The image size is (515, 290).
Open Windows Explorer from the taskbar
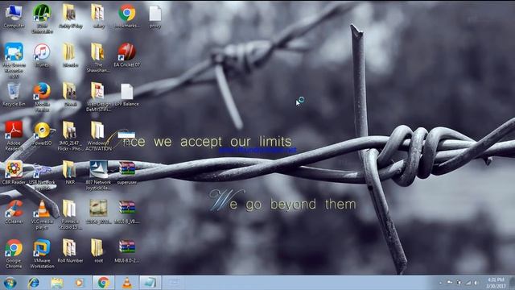(57, 283)
